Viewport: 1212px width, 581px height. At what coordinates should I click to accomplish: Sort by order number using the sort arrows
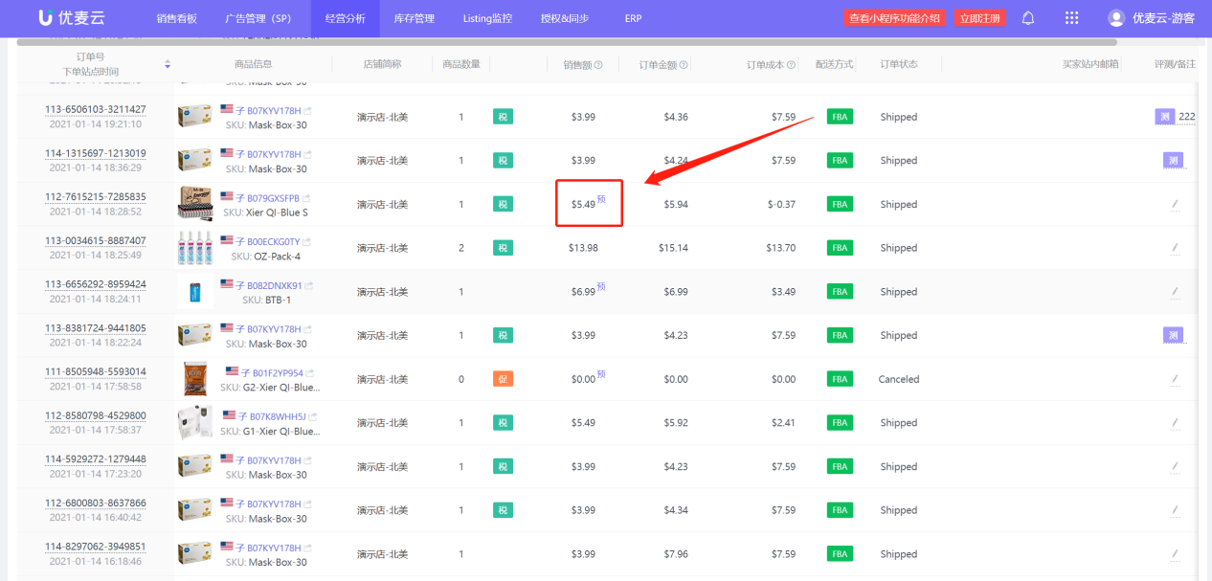pos(168,65)
